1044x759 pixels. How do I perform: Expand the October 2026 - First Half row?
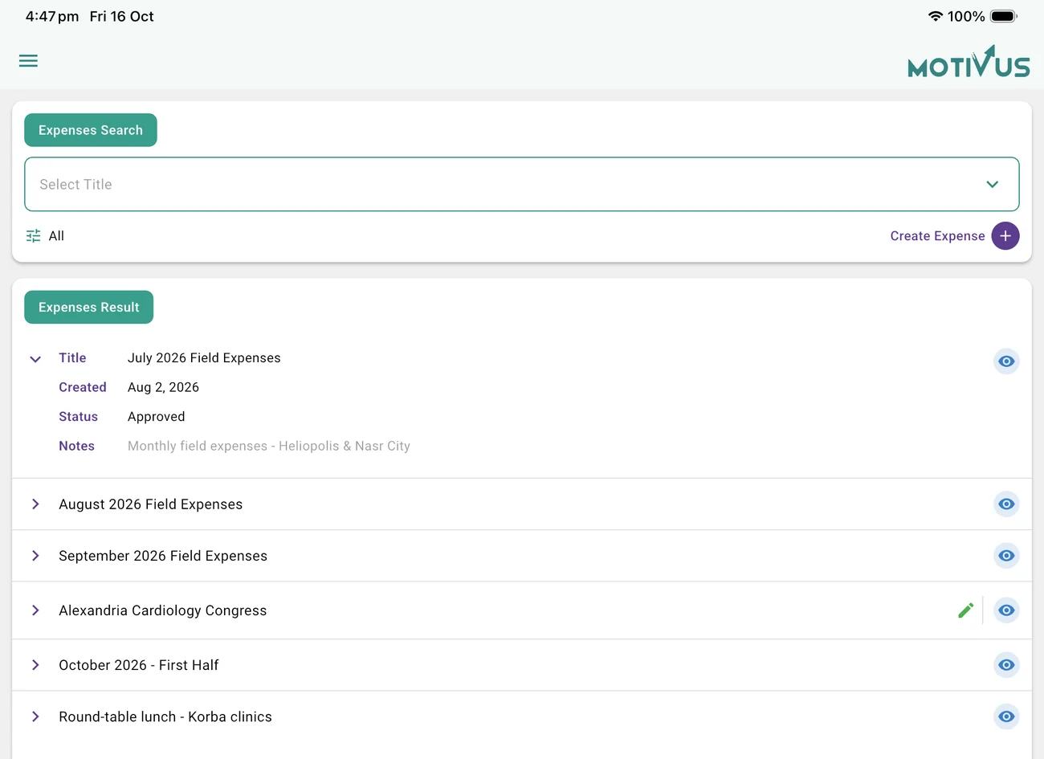pyautogui.click(x=35, y=665)
